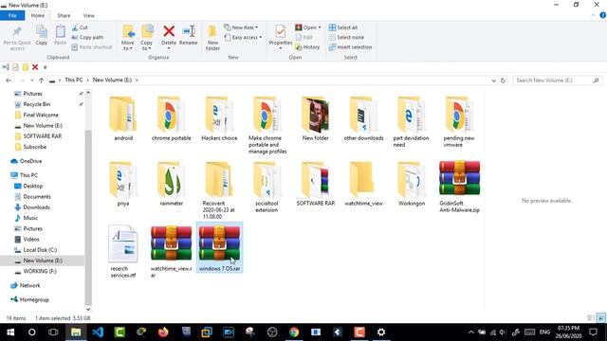Open Firefox from the taskbar
This screenshot has width=607, height=341.
(163, 332)
